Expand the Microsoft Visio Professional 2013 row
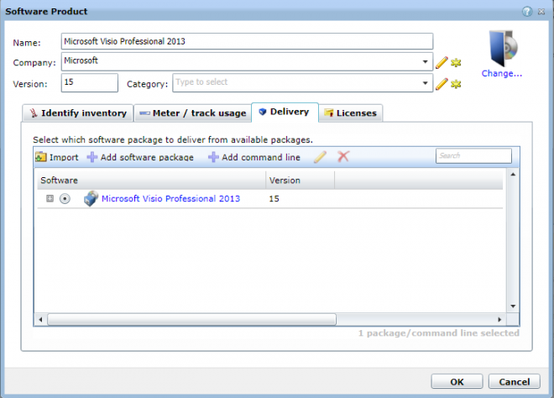 point(50,198)
